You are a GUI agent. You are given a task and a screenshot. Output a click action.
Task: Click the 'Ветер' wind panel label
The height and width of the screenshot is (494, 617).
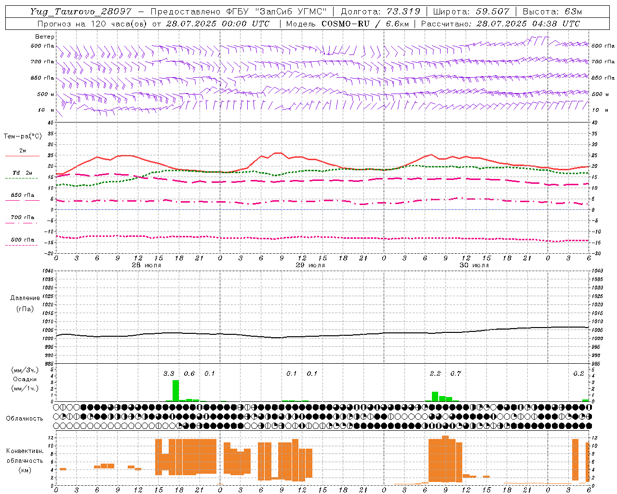(x=45, y=37)
